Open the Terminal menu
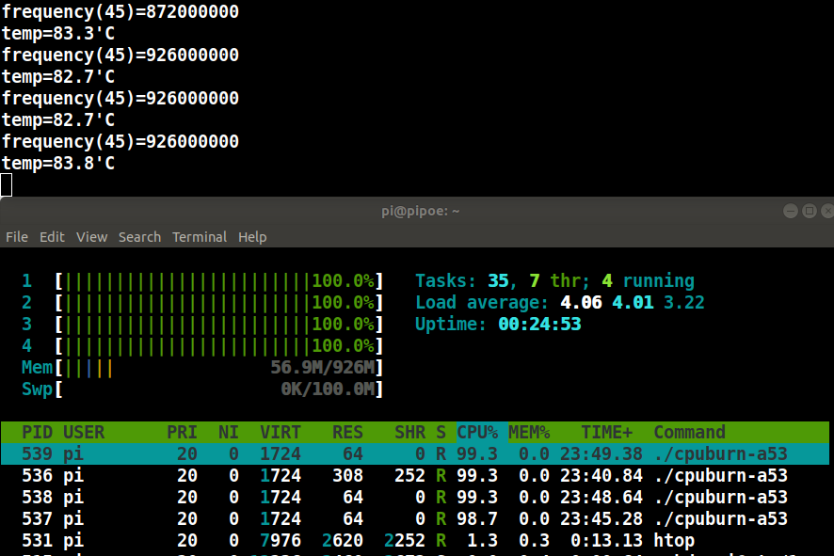 pyautogui.click(x=200, y=237)
